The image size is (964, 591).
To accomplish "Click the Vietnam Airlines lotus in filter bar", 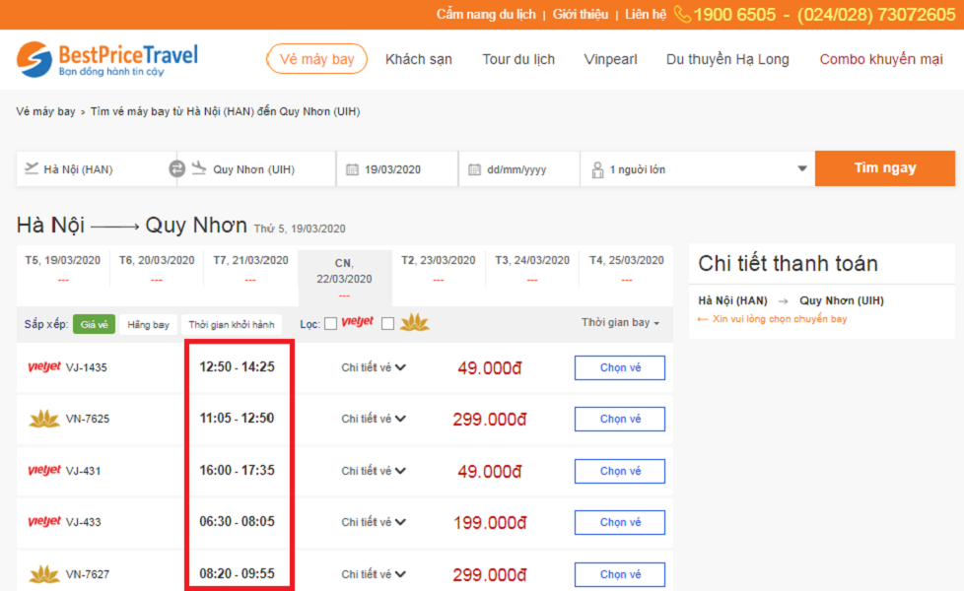I will pyautogui.click(x=415, y=322).
